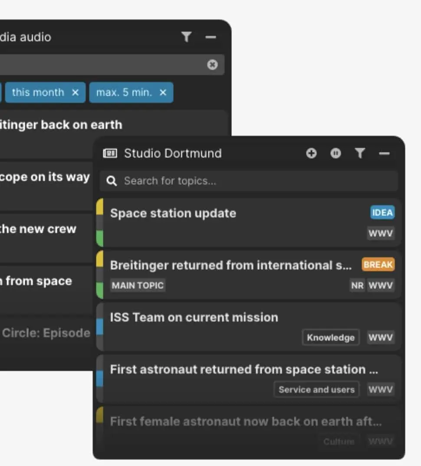The width and height of the screenshot is (421, 466).
Task: Click the Knowledge category tag
Action: pyautogui.click(x=331, y=338)
